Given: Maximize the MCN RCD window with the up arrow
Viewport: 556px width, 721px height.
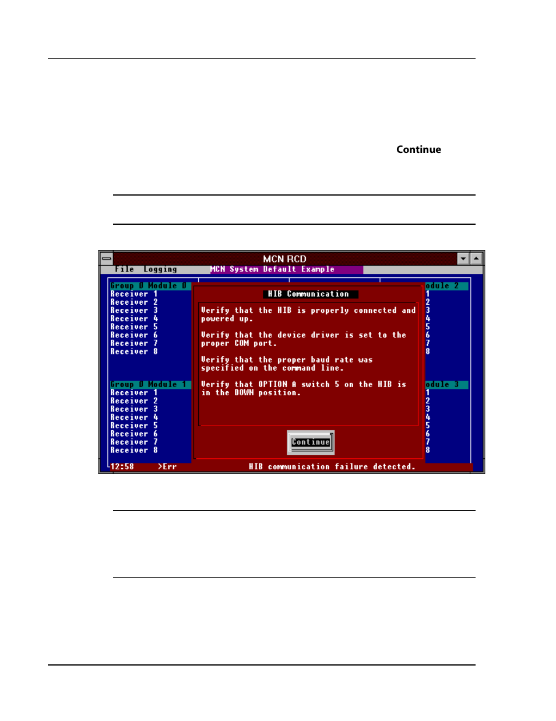Looking at the screenshot, I should 476,259.
